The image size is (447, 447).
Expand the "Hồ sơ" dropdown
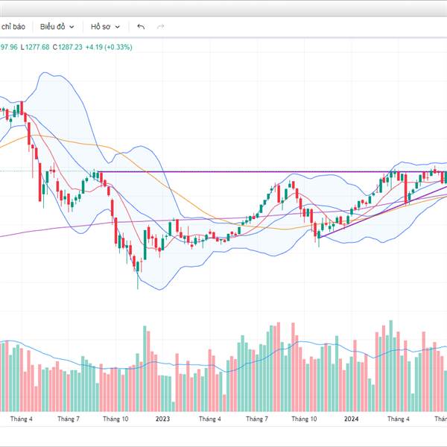pyautogui.click(x=105, y=27)
